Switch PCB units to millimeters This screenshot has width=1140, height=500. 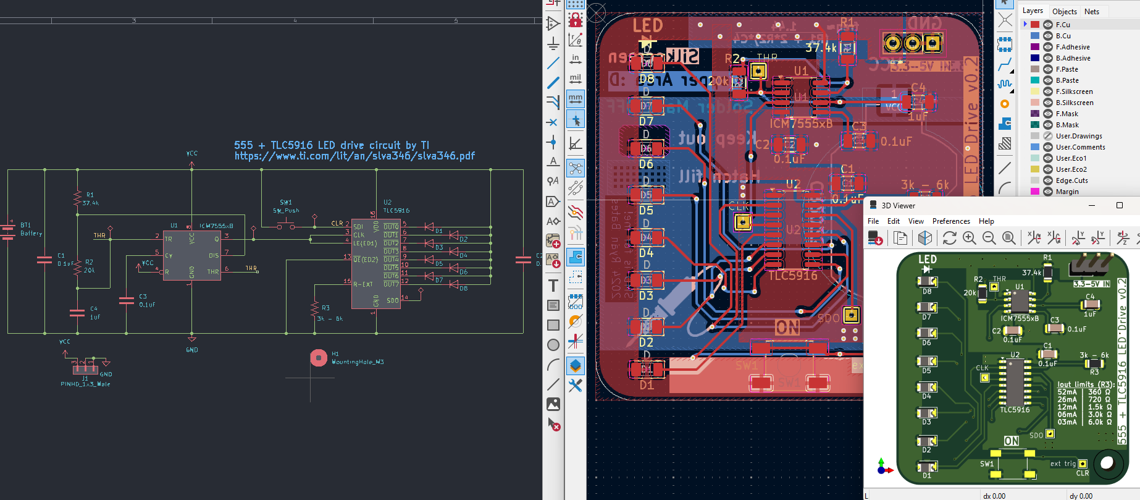pyautogui.click(x=576, y=98)
